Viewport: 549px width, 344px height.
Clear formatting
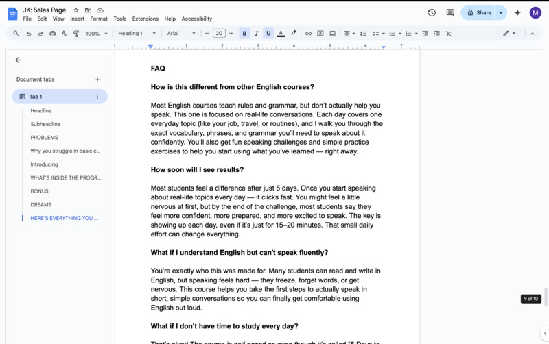click(x=449, y=34)
